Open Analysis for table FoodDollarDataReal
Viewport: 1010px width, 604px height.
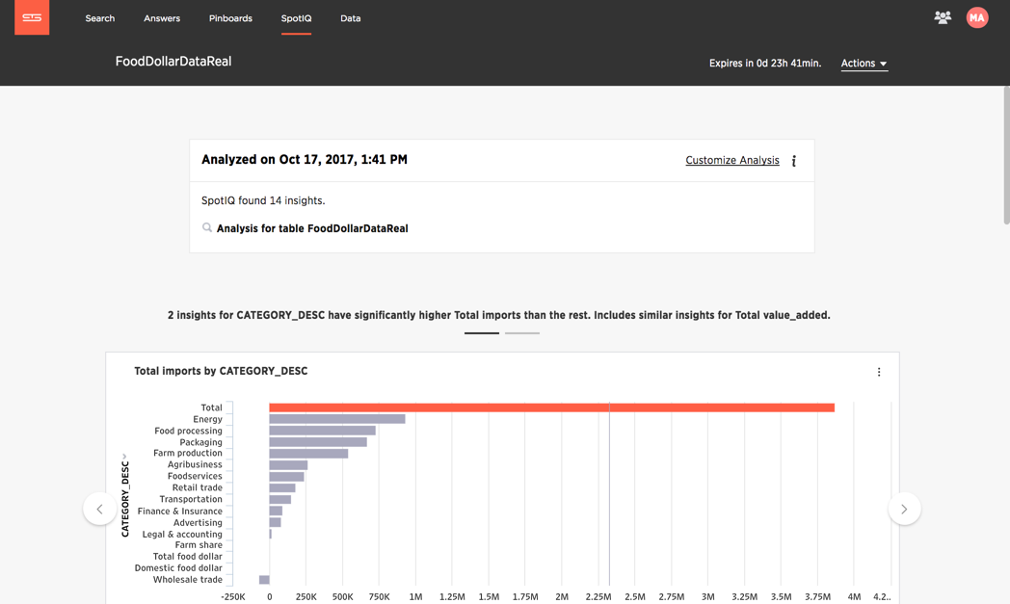click(x=312, y=228)
